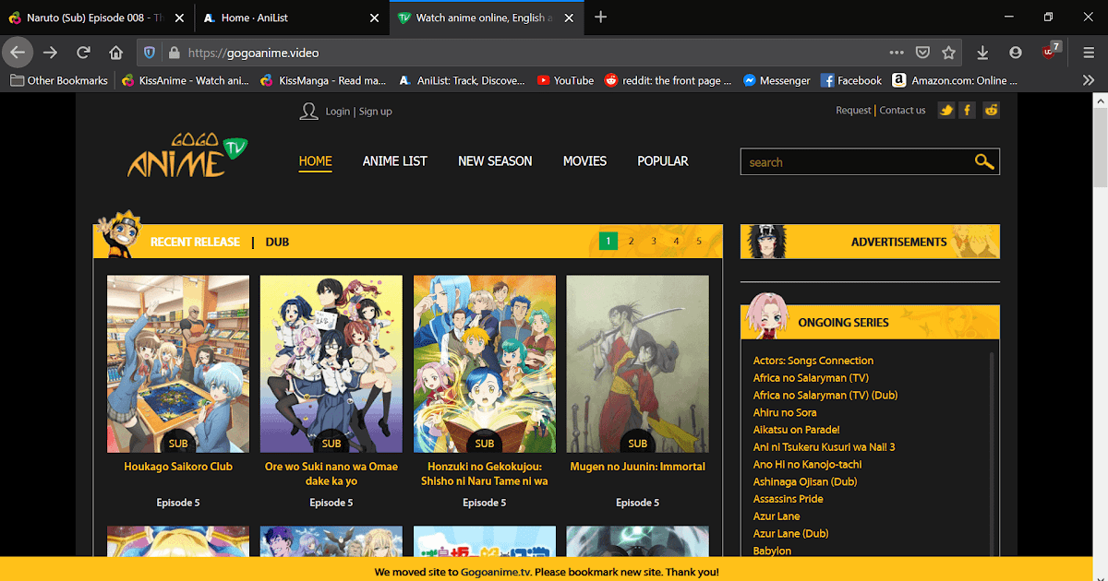Open the POPULAR menu item
The image size is (1108, 581).
click(663, 160)
